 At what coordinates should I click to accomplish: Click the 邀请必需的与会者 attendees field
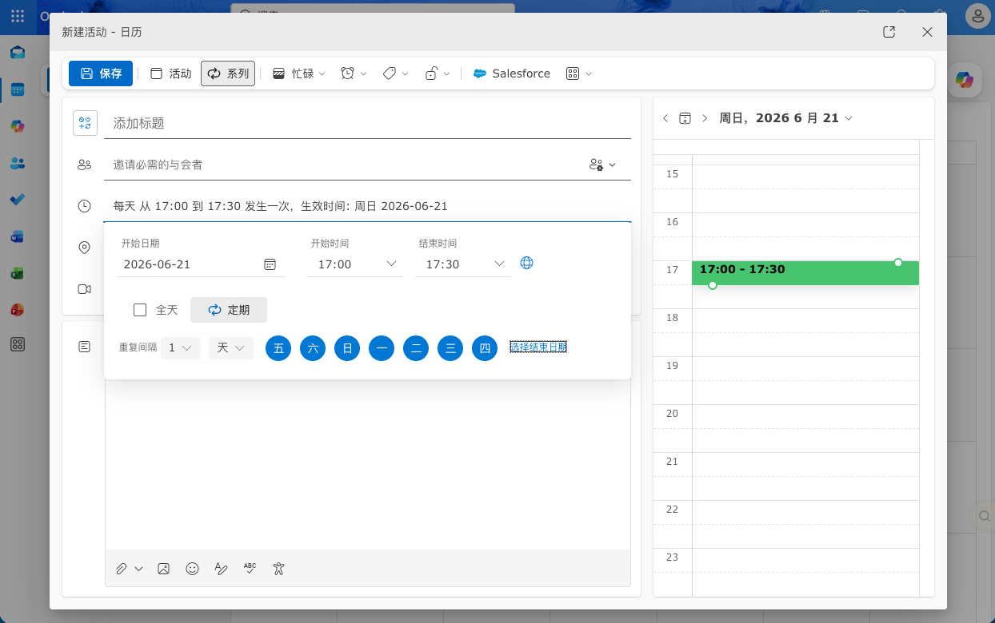coord(344,165)
